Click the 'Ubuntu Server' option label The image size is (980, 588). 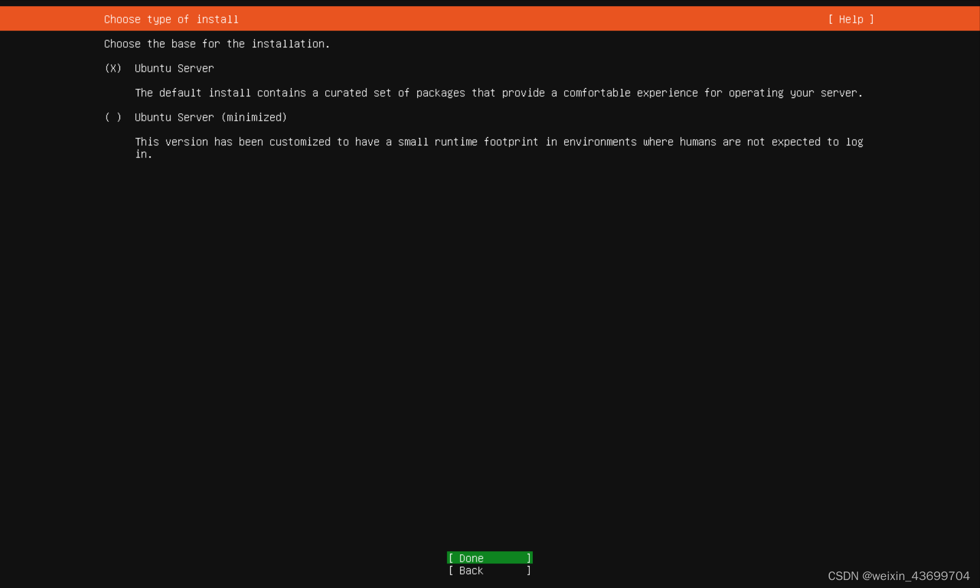click(x=175, y=68)
